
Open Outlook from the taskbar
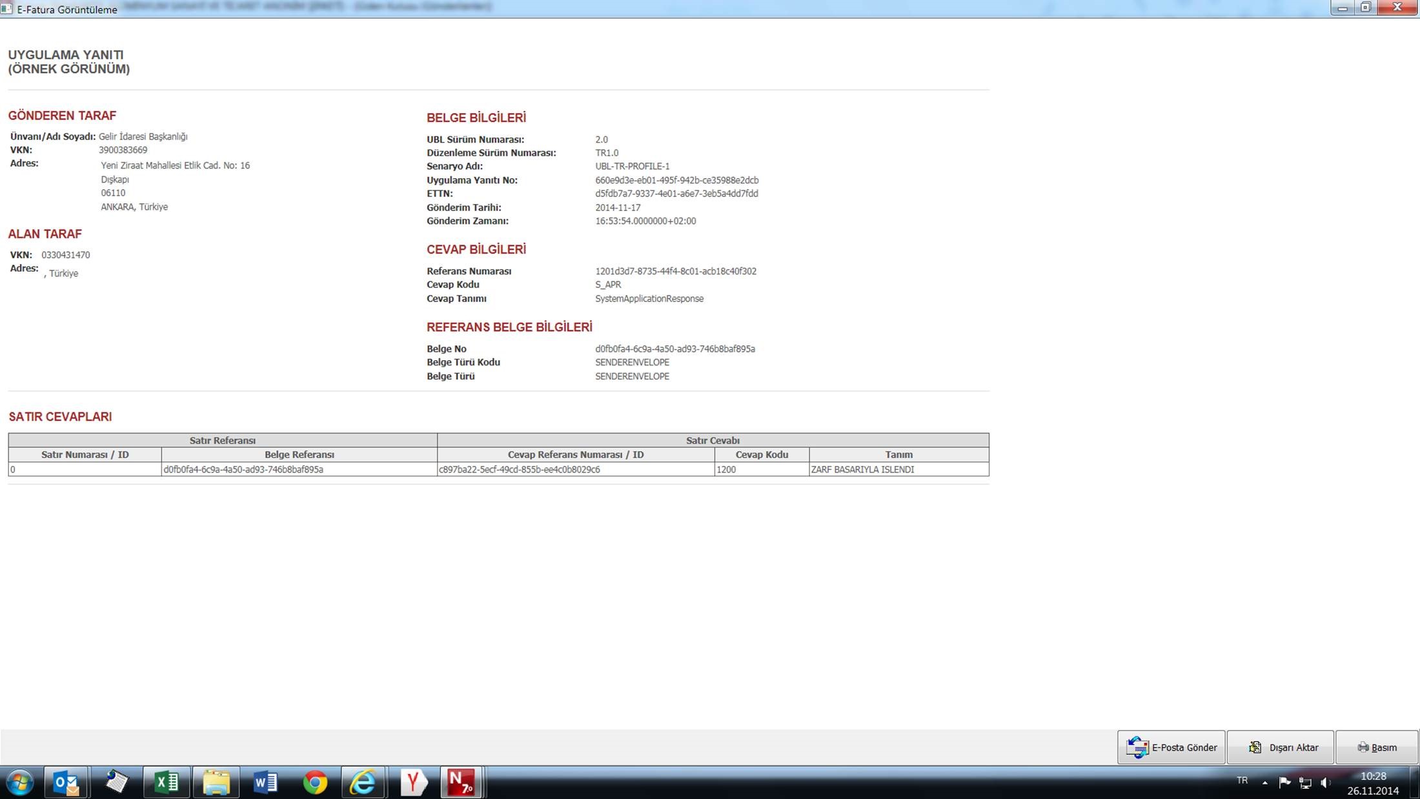[66, 783]
